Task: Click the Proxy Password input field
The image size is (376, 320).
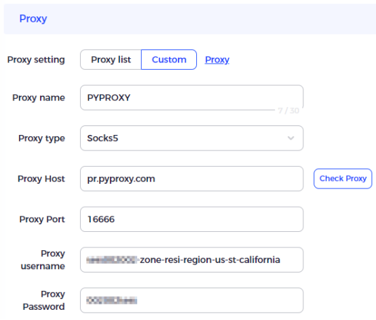Action: click(191, 300)
